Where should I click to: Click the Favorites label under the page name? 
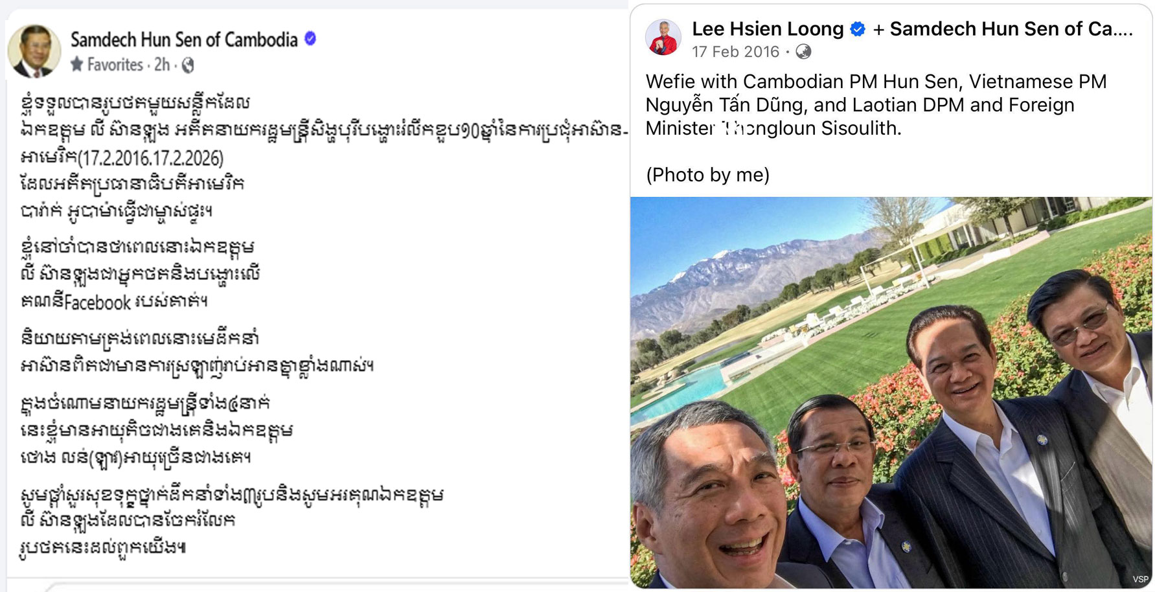(115, 65)
